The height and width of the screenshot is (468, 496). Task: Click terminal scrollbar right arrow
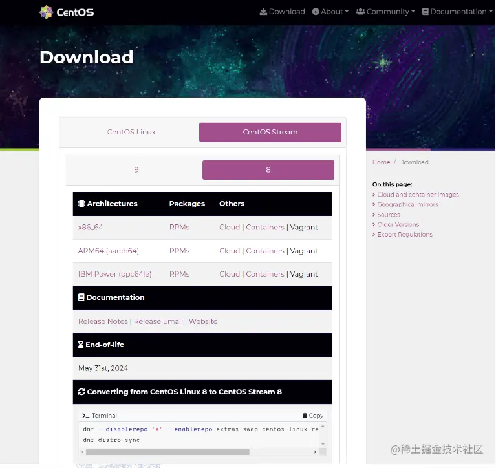315,452
